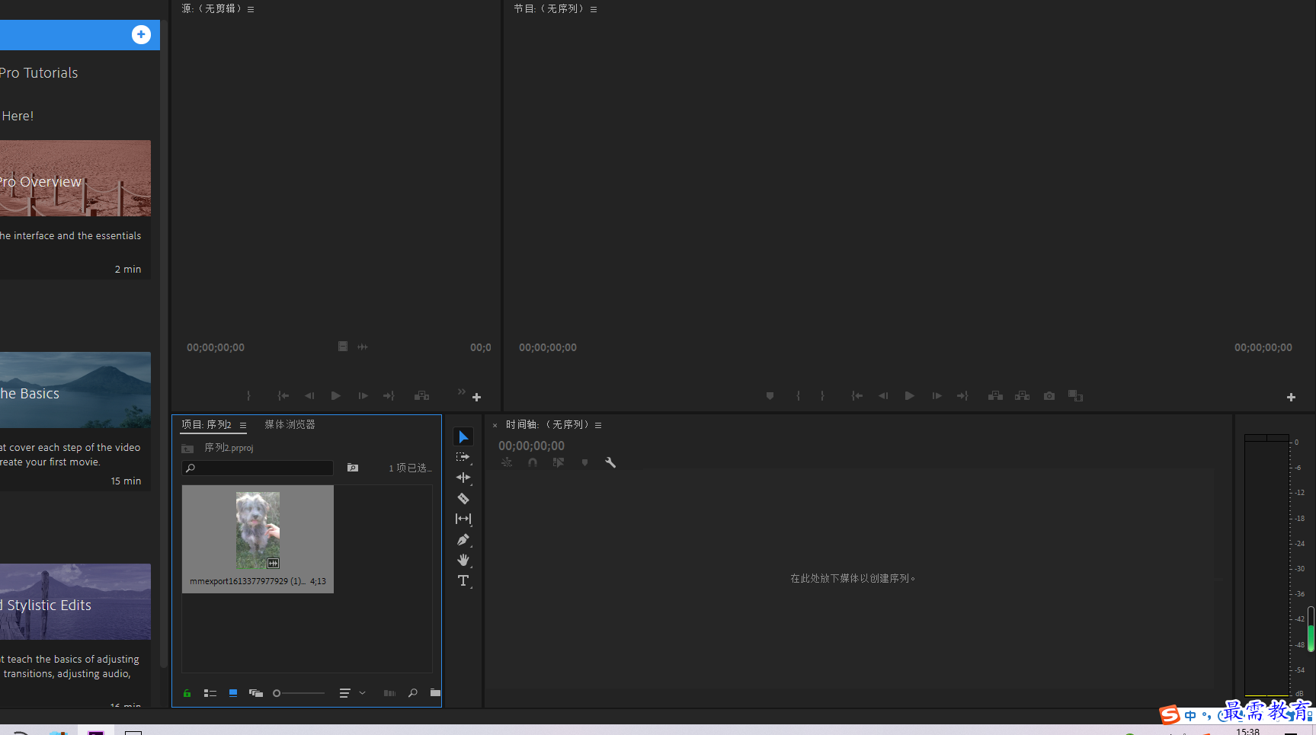Image resolution: width=1316 pixels, height=735 pixels.
Task: Toggle the project write lock icon
Action: point(187,693)
